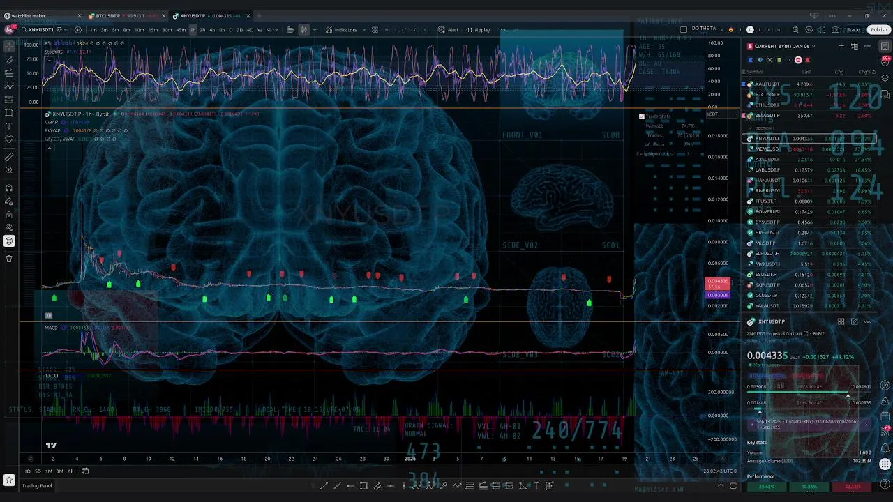Screen dimensions: 893x502
Task: Toggle lock all drawings icon
Action: click(x=9, y=215)
